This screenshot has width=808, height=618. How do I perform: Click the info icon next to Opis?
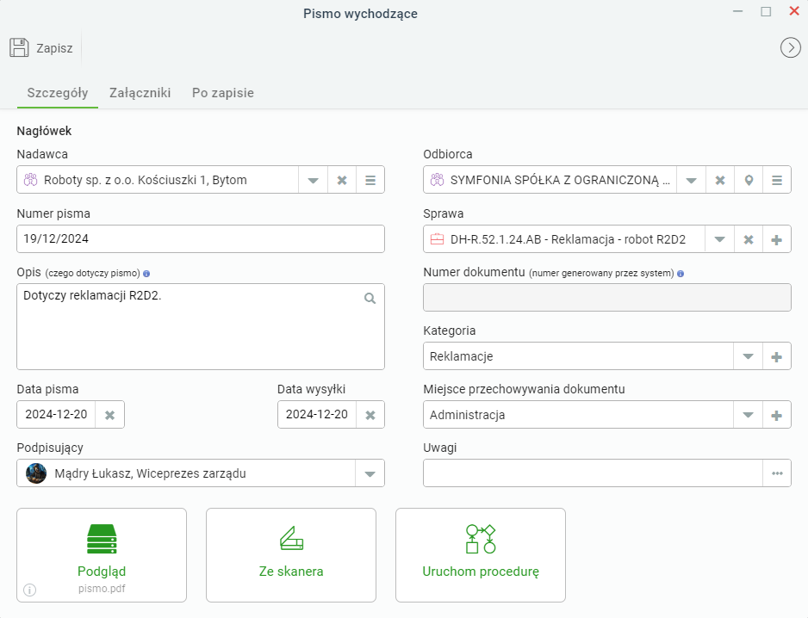146,274
